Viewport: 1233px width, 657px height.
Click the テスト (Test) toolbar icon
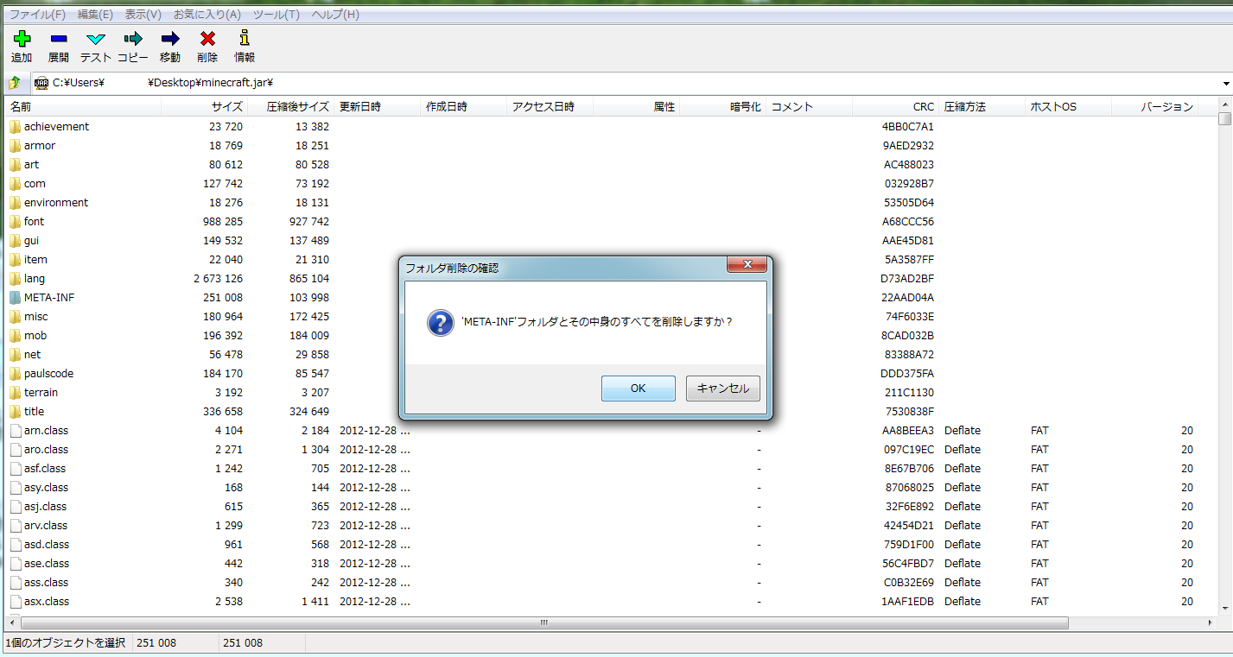pyautogui.click(x=96, y=39)
